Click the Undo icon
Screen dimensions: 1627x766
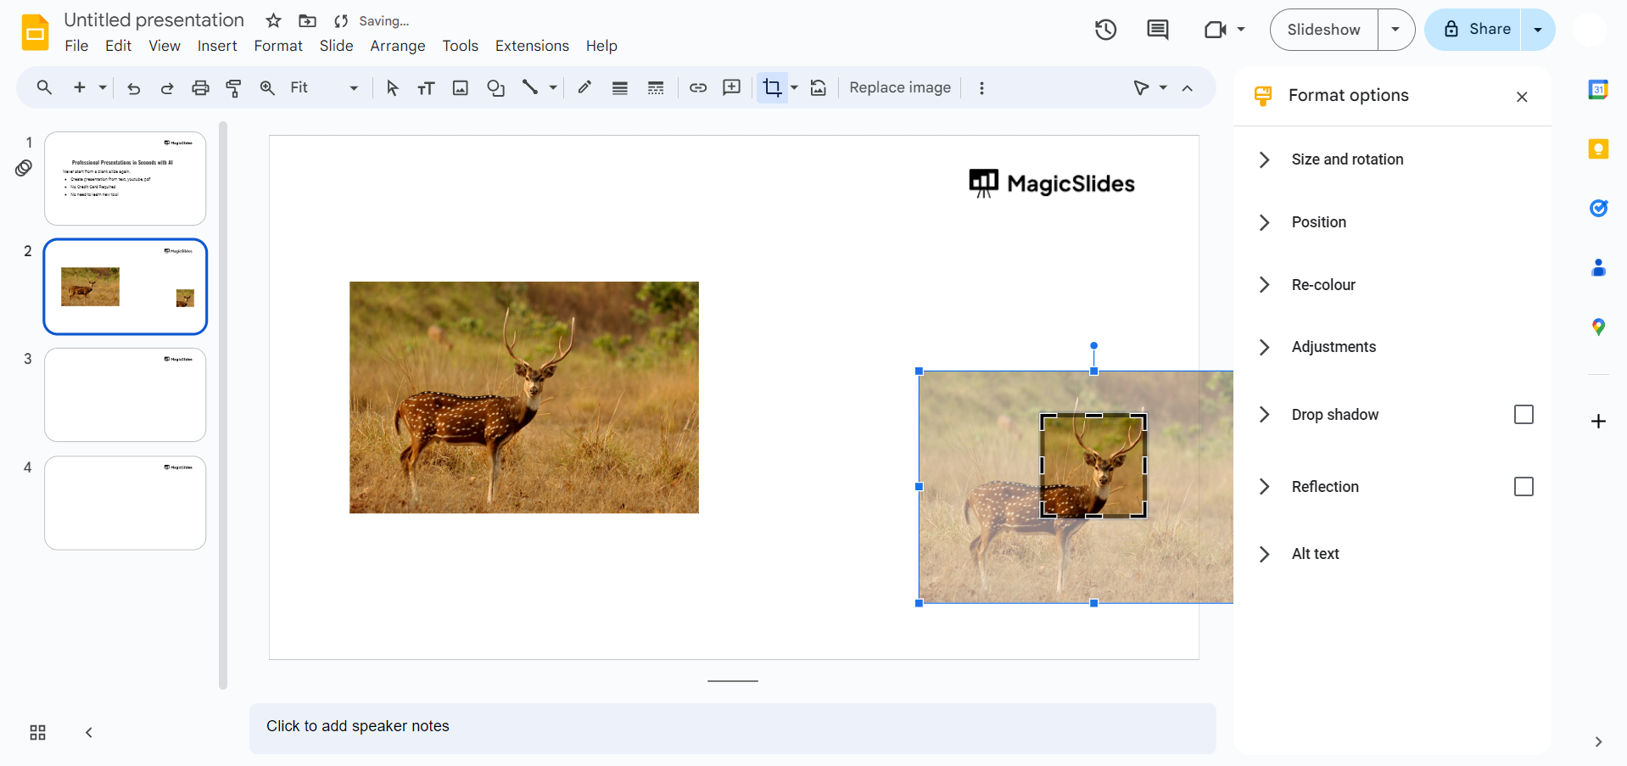(133, 87)
